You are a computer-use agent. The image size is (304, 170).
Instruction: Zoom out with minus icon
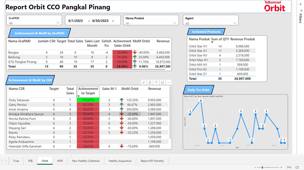click(x=255, y=167)
